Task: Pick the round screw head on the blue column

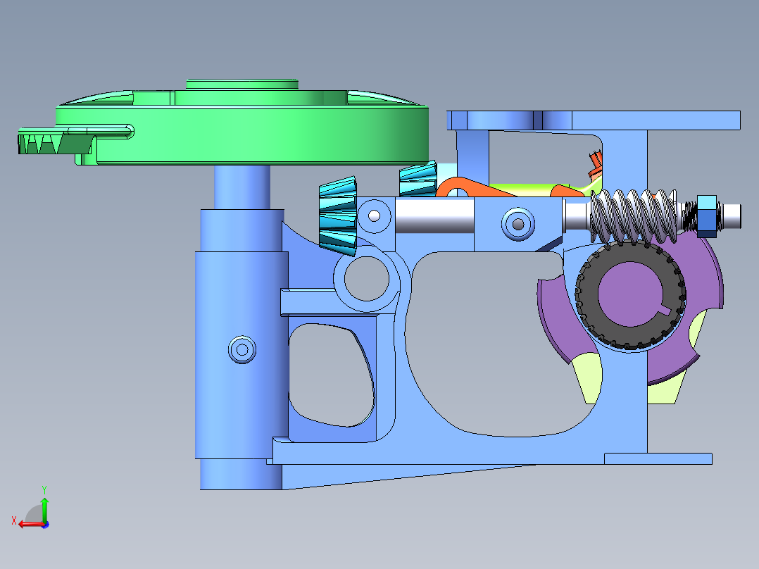Action: click(242, 349)
